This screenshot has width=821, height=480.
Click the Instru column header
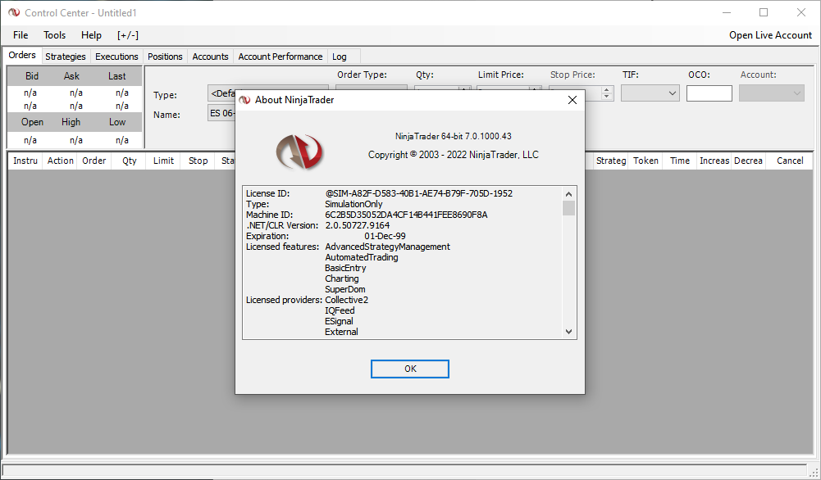pos(25,161)
